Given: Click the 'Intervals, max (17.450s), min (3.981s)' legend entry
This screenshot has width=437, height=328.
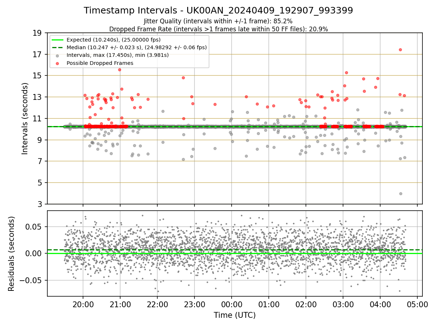Looking at the screenshot, I should (118, 55).
